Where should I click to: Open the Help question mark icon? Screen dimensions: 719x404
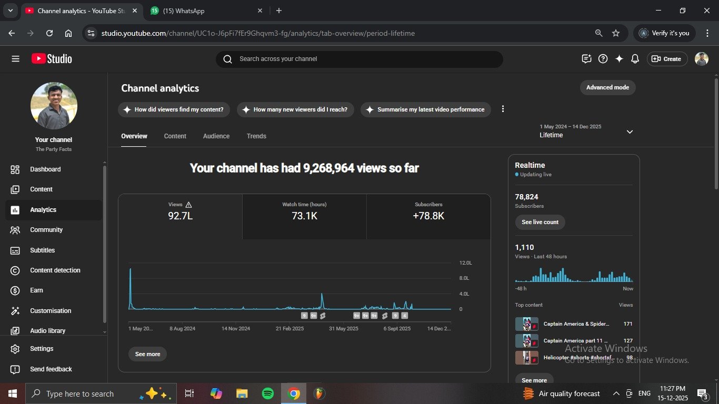coord(603,59)
